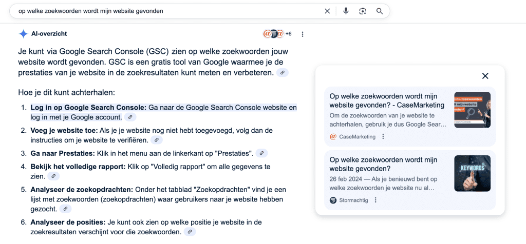Open source link after the intro paragraph
The image size is (526, 244).
283,73
